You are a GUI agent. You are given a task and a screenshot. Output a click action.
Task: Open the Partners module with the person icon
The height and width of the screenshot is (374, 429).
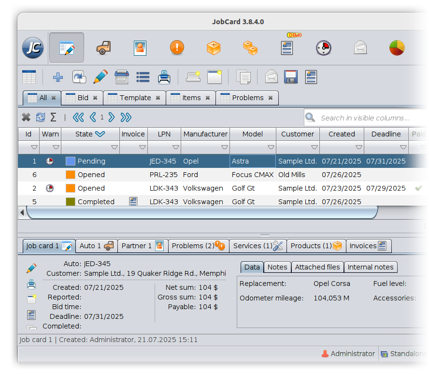click(x=140, y=47)
